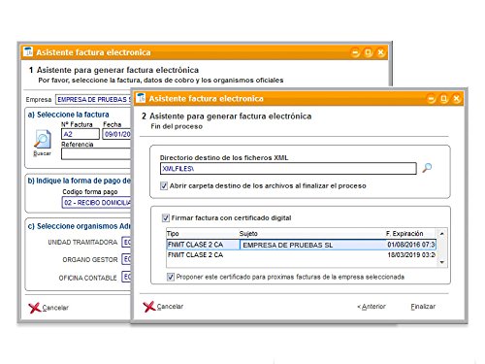Image resolution: width=485 pixels, height=364 pixels.
Task: Click the Cancelar label in the front wizard
Action: pos(170,307)
